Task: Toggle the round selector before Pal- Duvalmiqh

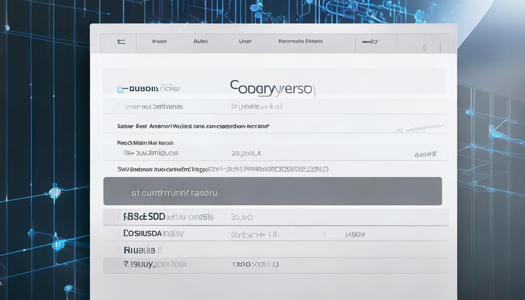Action: pyautogui.click(x=120, y=154)
